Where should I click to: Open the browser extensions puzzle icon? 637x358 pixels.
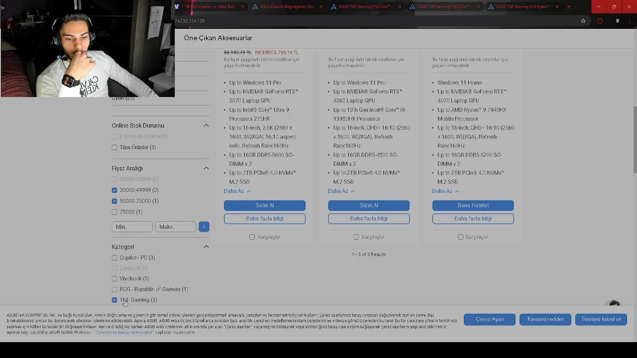[x=600, y=21]
